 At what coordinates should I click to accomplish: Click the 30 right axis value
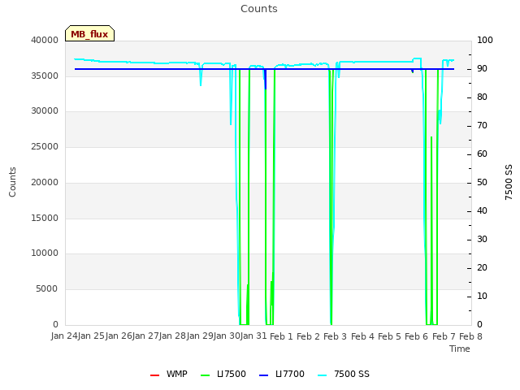click(x=482, y=240)
